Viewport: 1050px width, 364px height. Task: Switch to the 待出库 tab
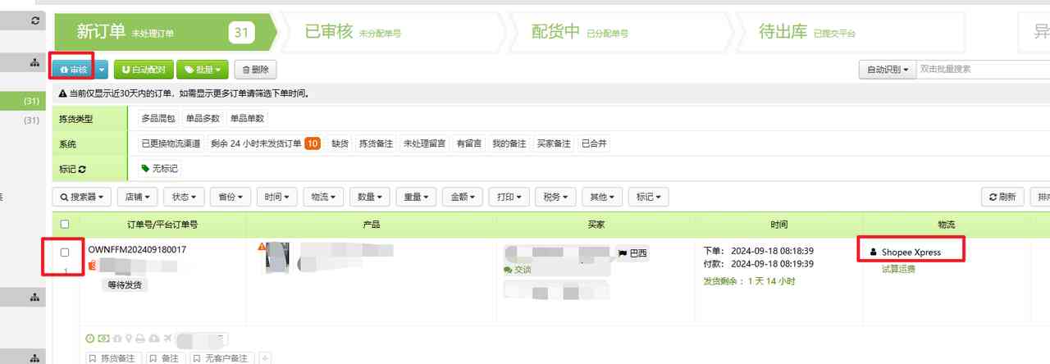pyautogui.click(x=848, y=32)
